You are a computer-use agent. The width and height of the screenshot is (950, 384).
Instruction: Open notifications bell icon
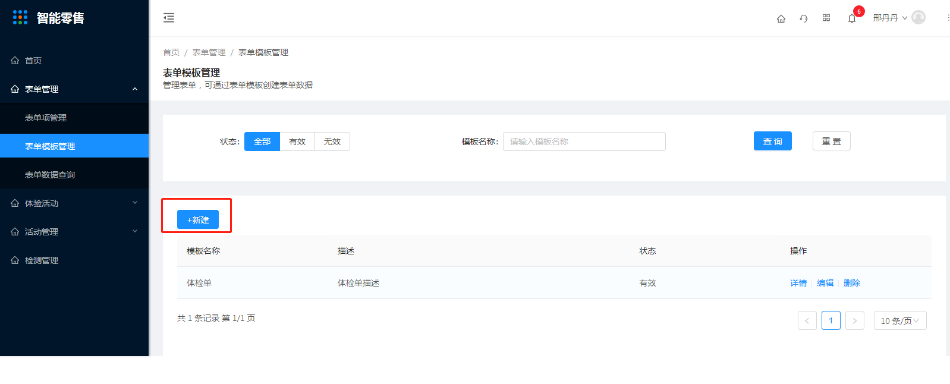coord(852,18)
